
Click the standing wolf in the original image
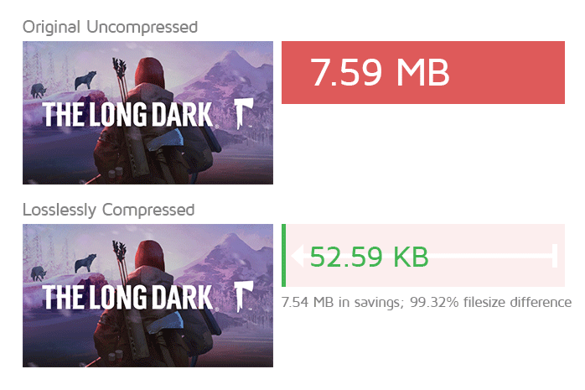pyautogui.click(x=85, y=81)
